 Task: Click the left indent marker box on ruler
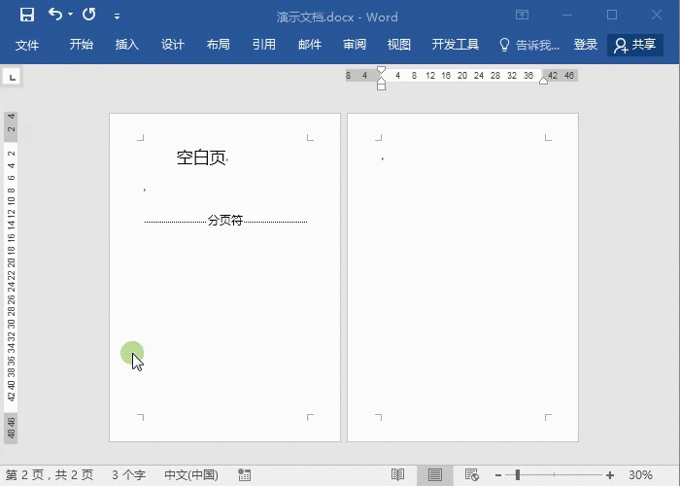click(x=381, y=87)
